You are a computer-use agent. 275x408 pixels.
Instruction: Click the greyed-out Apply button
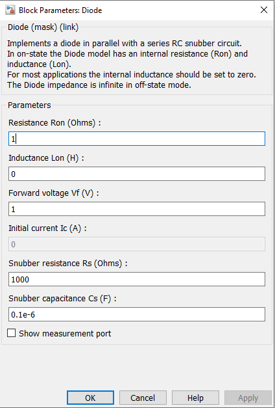(x=248, y=398)
